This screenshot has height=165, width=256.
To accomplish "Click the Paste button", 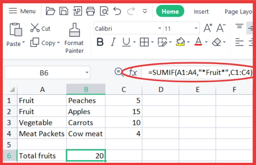I will [x=14, y=35].
